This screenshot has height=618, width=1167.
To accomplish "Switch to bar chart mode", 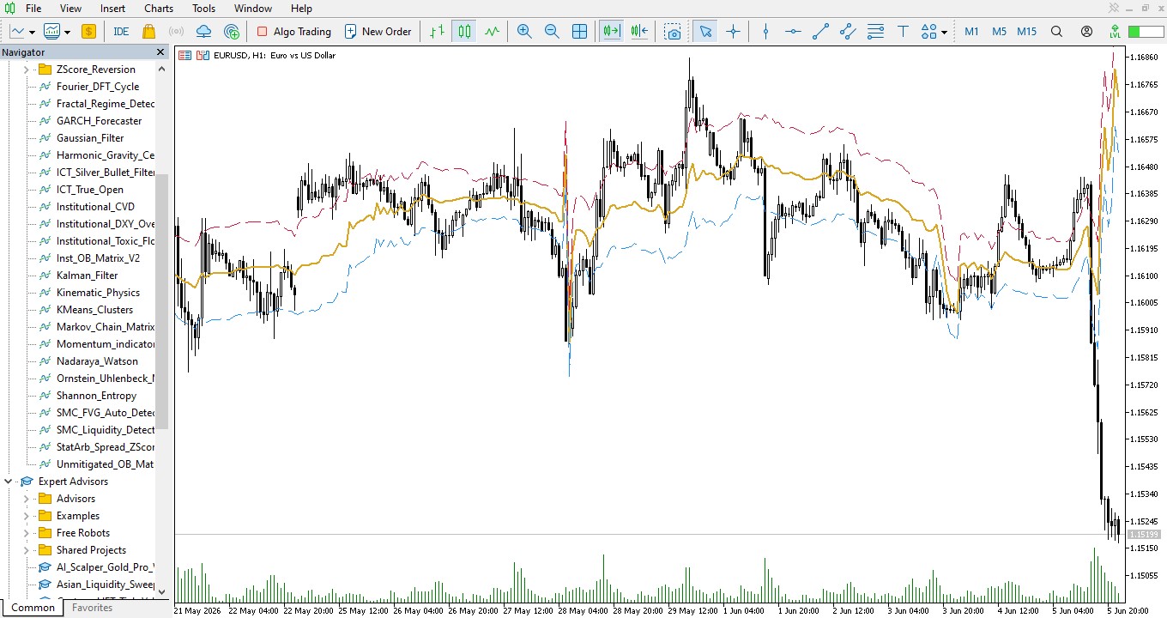I will coord(438,32).
